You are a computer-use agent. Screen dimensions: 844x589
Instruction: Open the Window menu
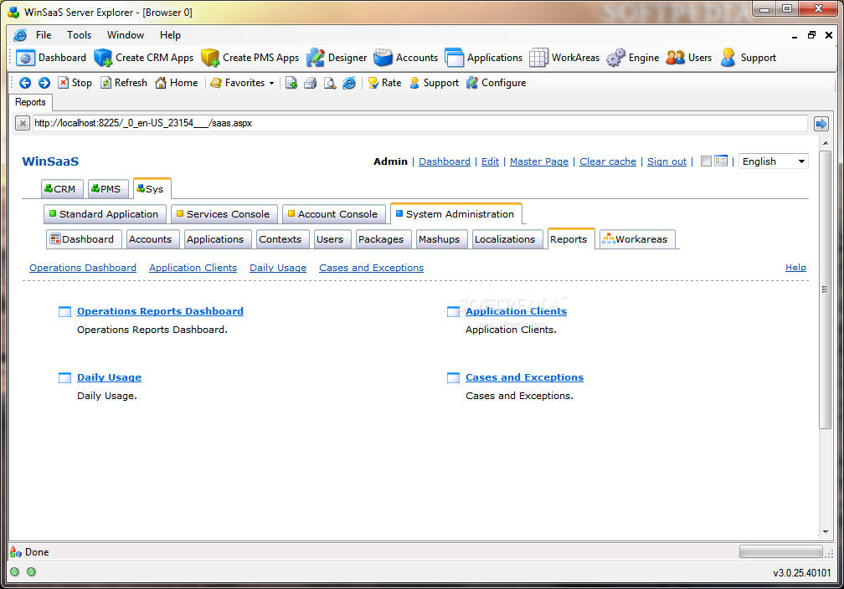click(126, 35)
